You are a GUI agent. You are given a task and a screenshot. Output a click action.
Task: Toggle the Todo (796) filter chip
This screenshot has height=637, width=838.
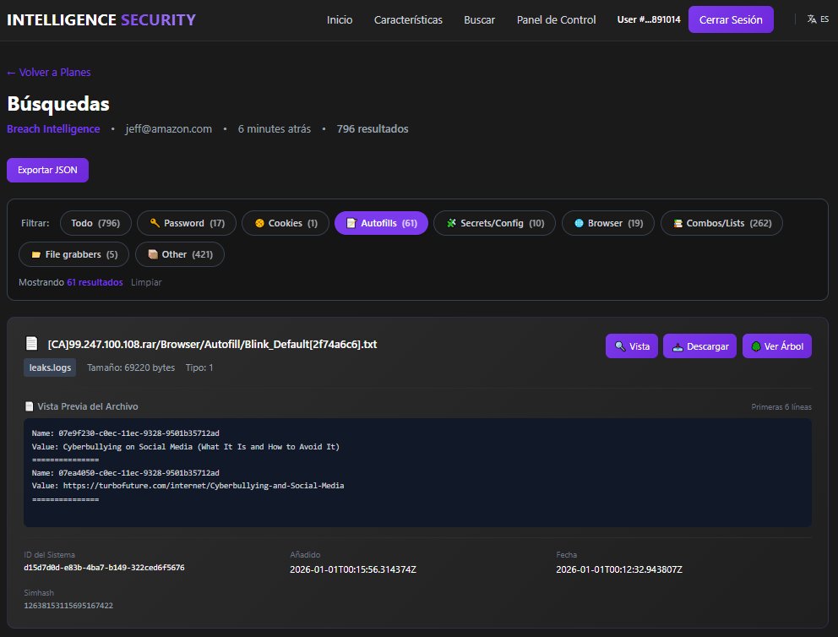click(x=95, y=223)
